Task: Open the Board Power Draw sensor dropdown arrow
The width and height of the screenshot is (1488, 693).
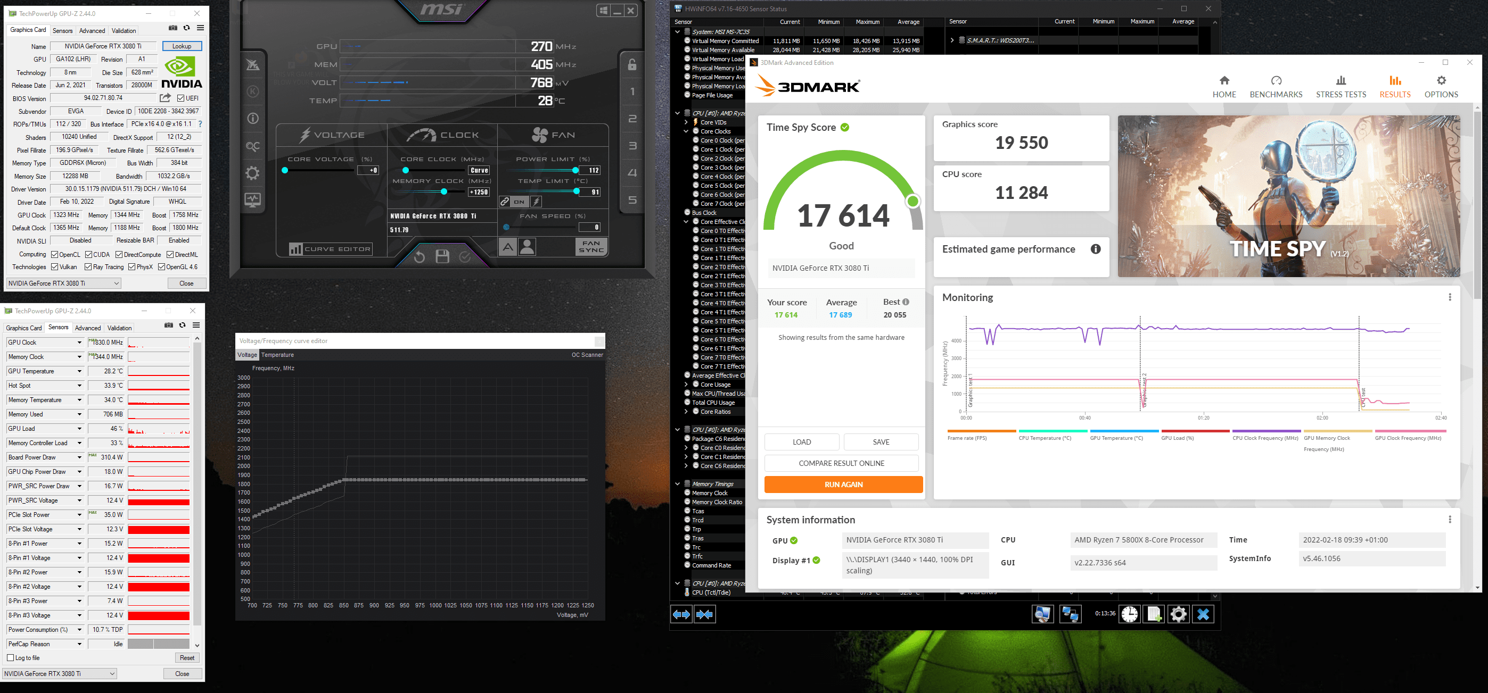Action: coord(79,457)
